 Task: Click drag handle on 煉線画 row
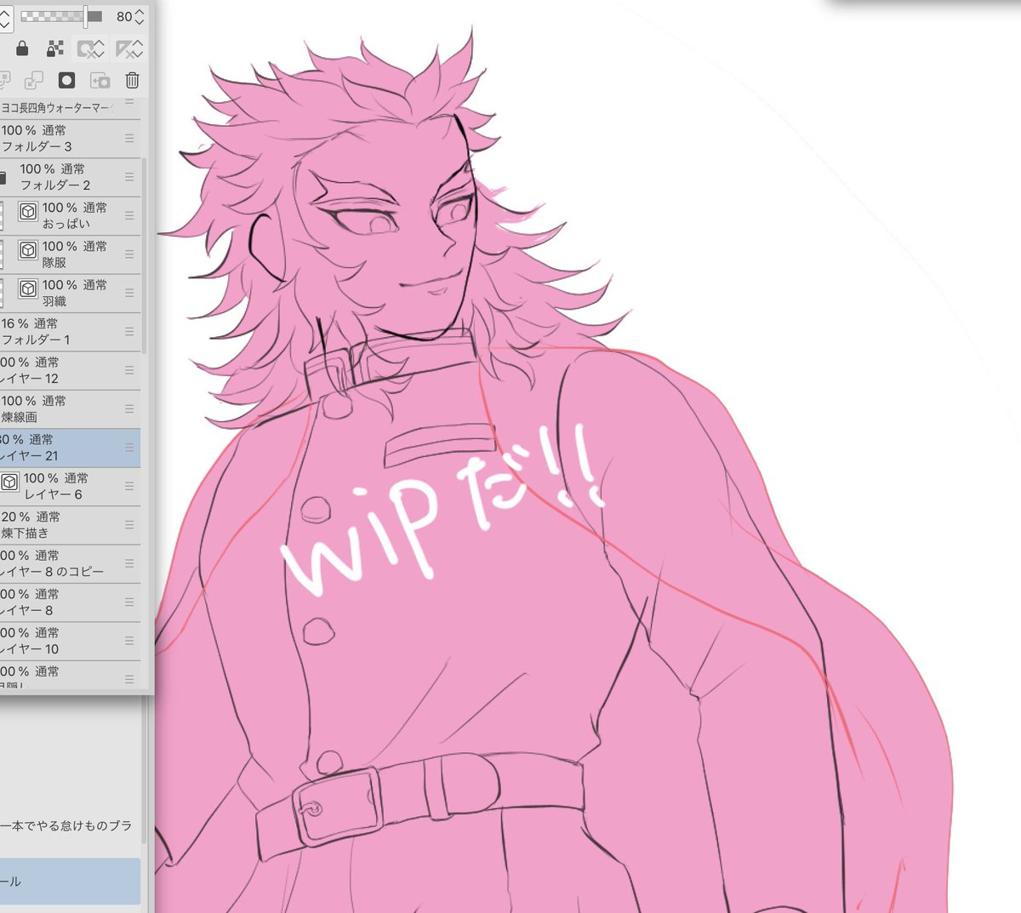(x=129, y=408)
